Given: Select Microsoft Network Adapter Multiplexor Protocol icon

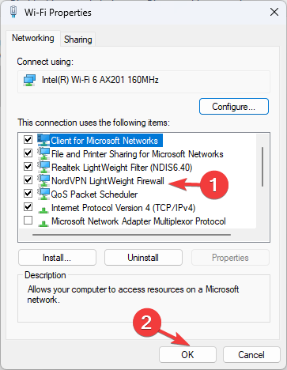Looking at the screenshot, I should pos(43,223).
